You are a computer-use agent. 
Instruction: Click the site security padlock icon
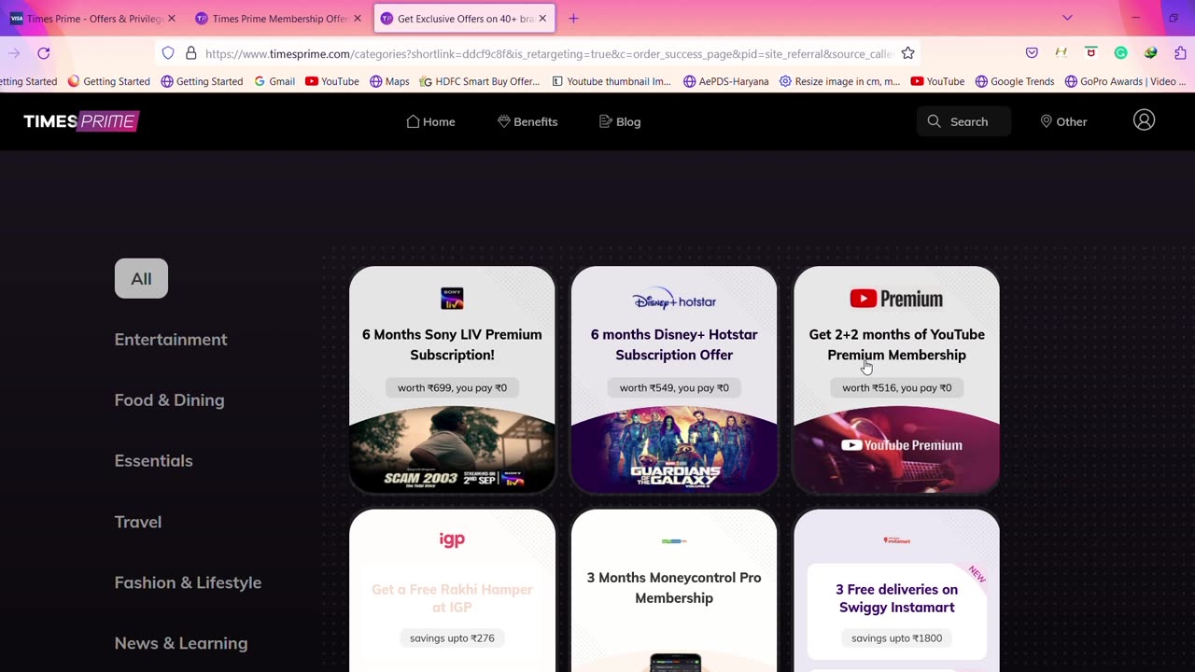tap(190, 53)
